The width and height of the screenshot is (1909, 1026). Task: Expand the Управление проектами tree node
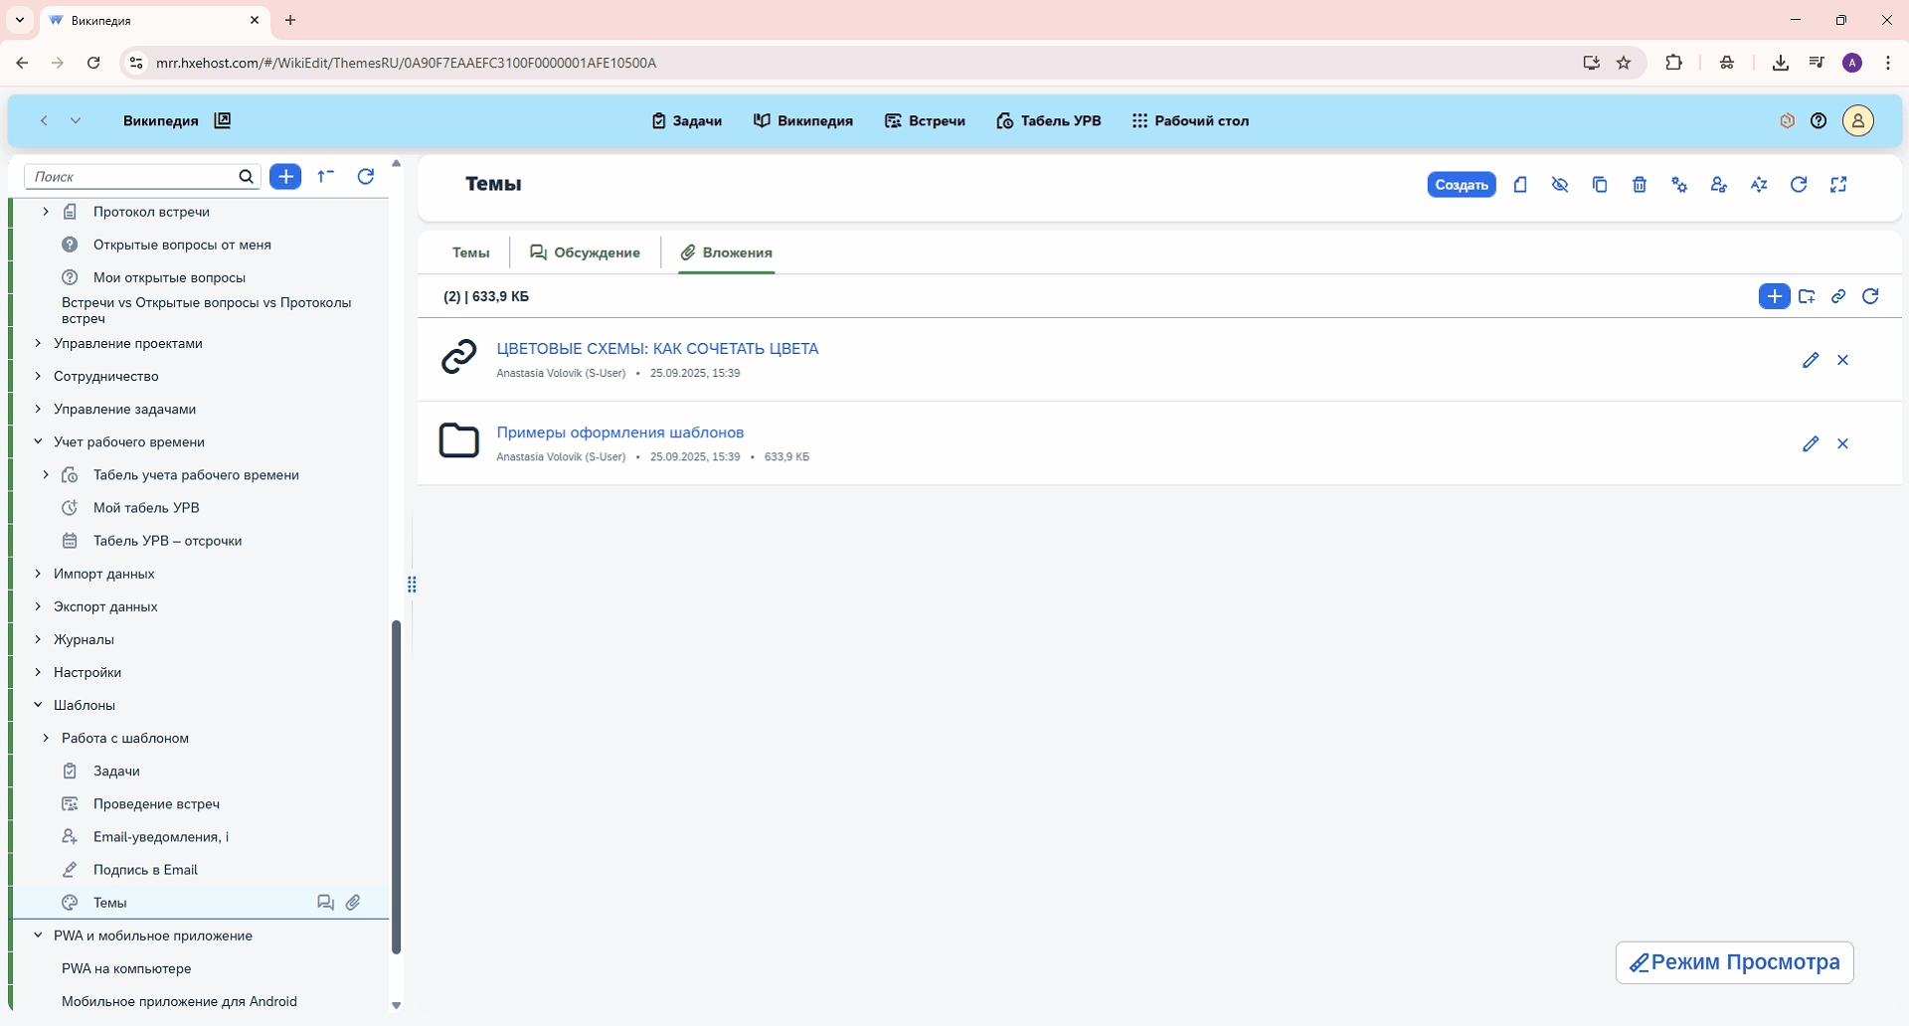(x=38, y=343)
